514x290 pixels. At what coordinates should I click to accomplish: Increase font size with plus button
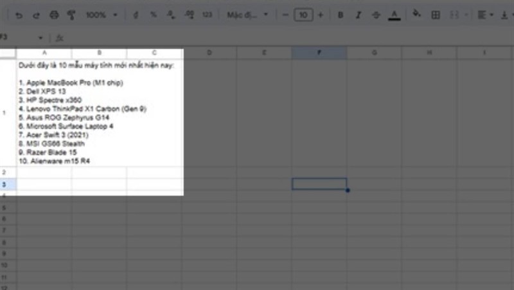321,15
